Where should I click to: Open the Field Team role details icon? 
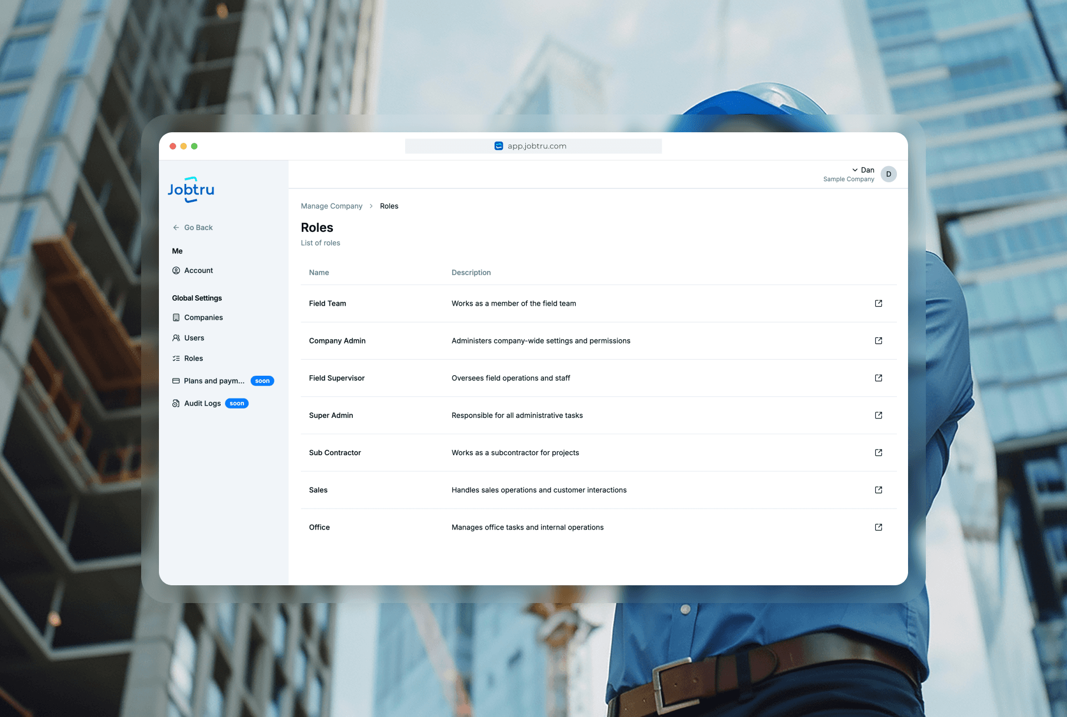(879, 303)
